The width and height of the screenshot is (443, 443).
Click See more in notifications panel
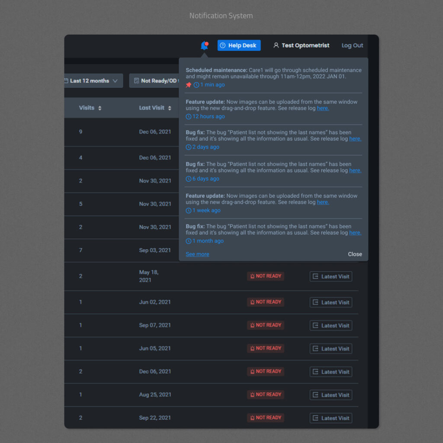point(197,254)
